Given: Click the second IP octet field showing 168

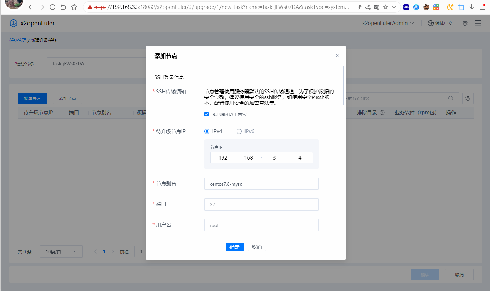Looking at the screenshot, I should (249, 158).
